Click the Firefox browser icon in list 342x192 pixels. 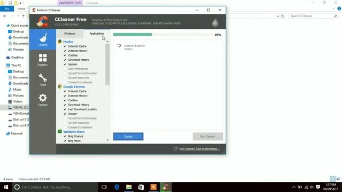(x=60, y=42)
